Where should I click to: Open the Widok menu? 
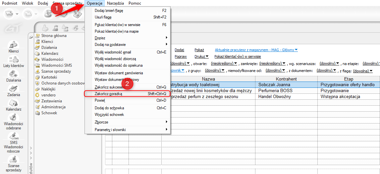[27, 3]
